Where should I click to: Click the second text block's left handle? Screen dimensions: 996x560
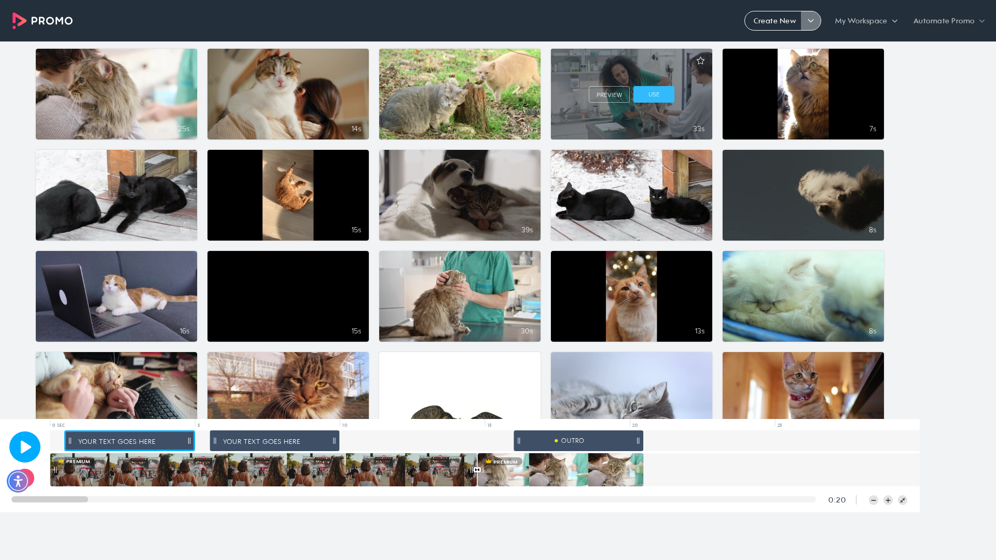[x=215, y=441]
